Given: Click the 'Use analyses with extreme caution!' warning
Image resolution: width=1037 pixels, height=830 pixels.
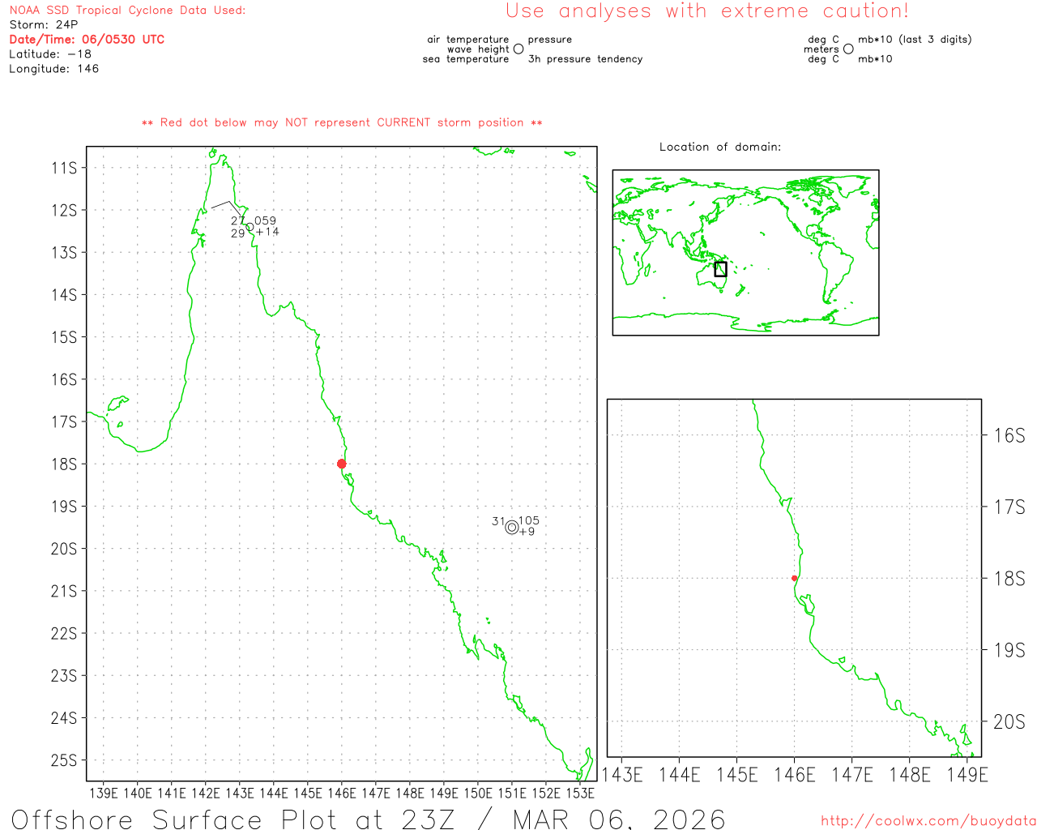Looking at the screenshot, I should point(707,11).
